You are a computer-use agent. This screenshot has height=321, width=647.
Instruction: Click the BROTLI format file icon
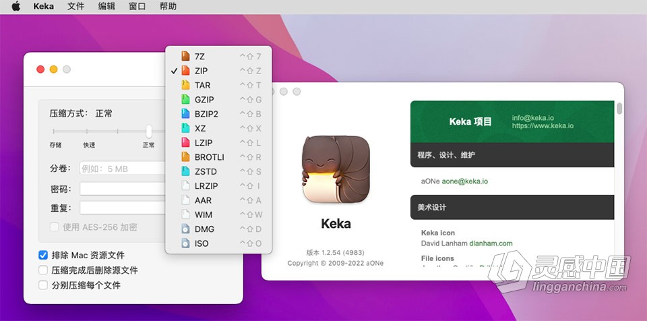pyautogui.click(x=186, y=157)
